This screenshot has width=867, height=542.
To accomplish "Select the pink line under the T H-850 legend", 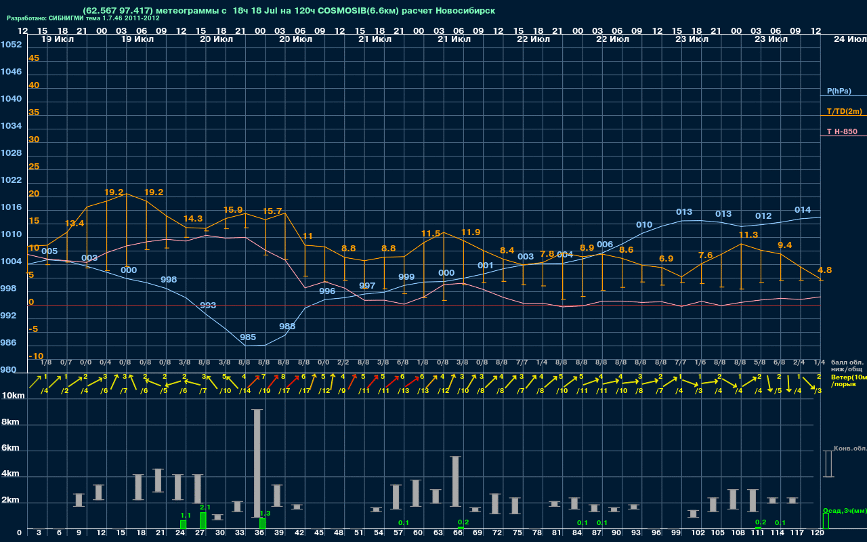I will point(843,136).
